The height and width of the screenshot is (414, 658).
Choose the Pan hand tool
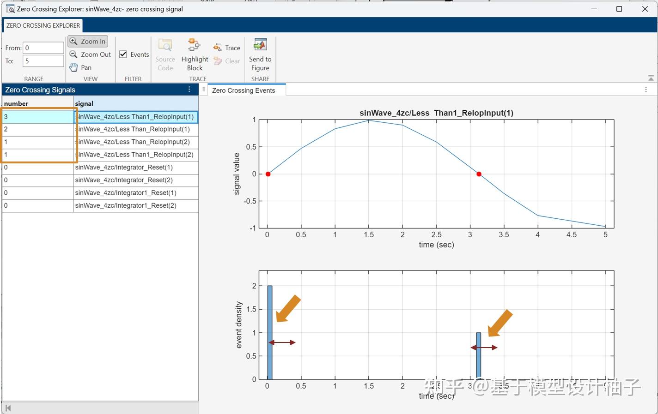(80, 67)
